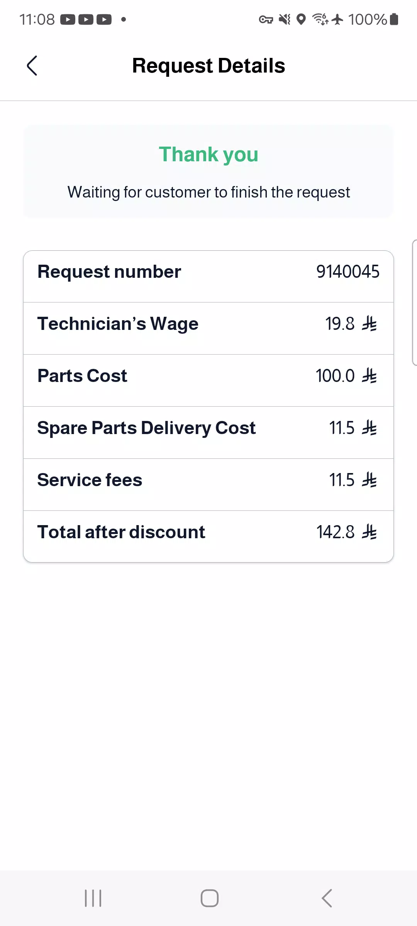
Task: Tap the riyal symbol beside Parts Cost
Action: pyautogui.click(x=369, y=376)
